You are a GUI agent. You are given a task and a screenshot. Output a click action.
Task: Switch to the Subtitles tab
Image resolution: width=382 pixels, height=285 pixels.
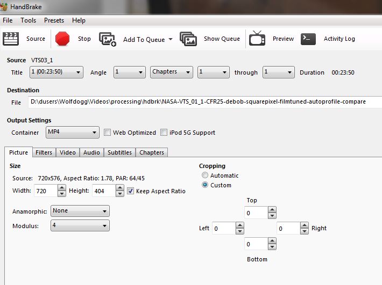click(x=119, y=152)
